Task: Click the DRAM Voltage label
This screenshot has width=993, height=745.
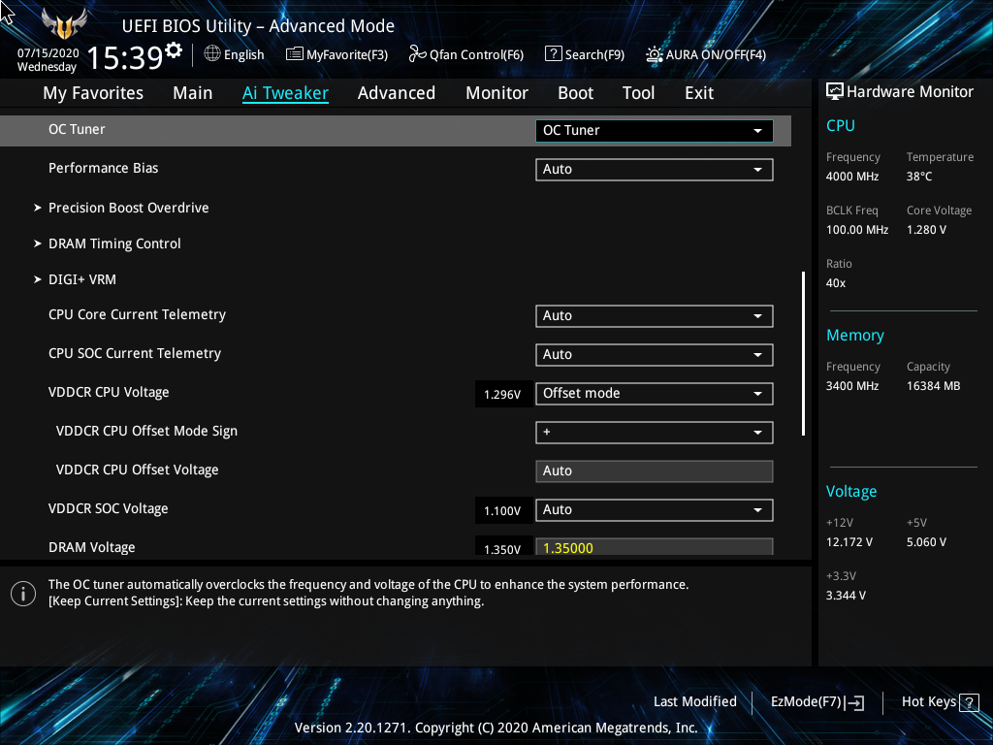Action: [x=92, y=547]
